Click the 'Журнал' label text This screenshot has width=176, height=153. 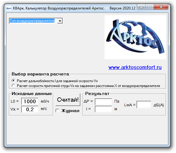(71, 111)
